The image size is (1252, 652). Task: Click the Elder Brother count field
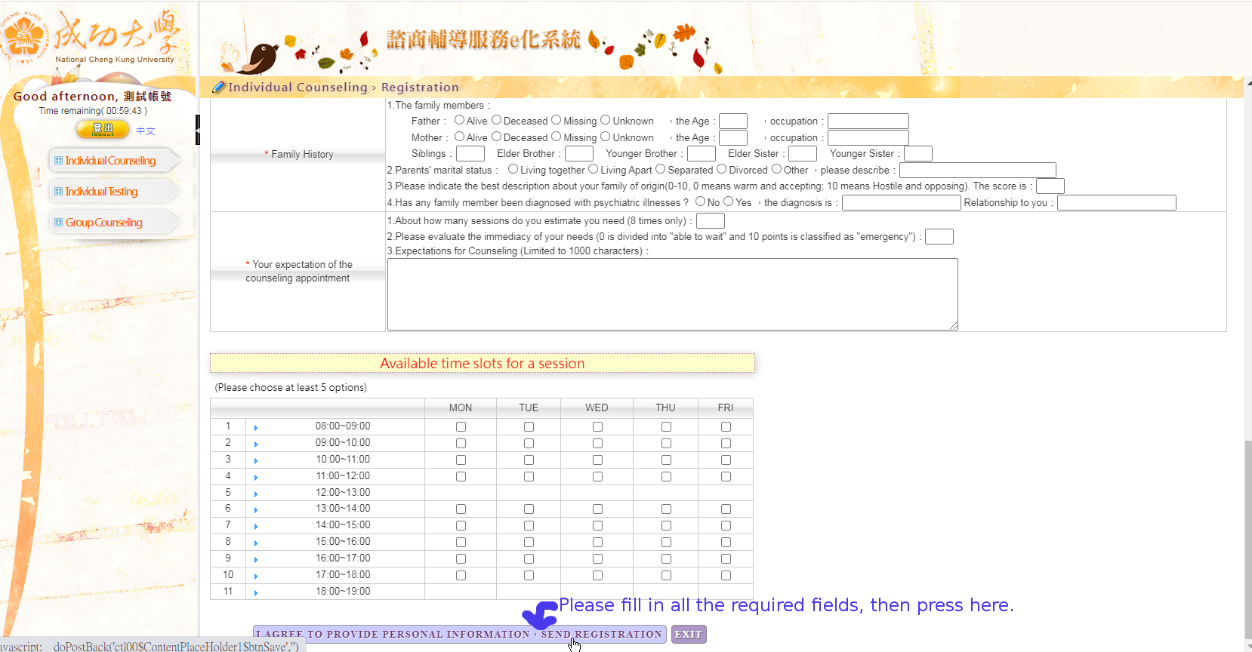click(x=579, y=154)
